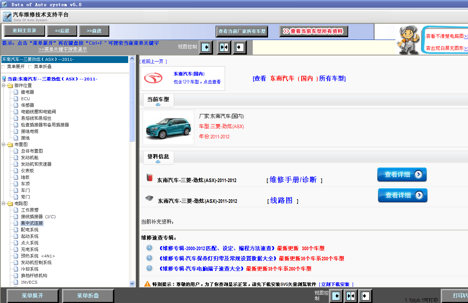Check the 菜单折叠 checkbox

(30, 67)
